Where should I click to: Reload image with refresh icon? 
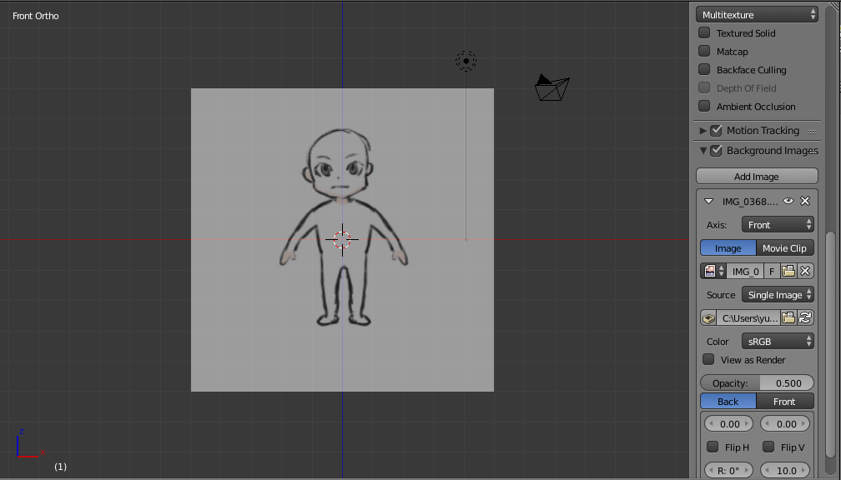pyautogui.click(x=805, y=318)
